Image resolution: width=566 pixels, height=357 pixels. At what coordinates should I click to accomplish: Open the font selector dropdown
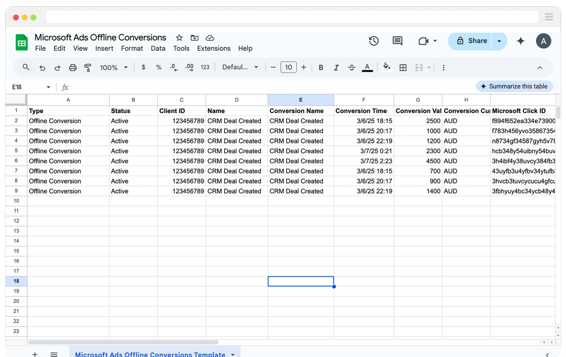(x=239, y=67)
